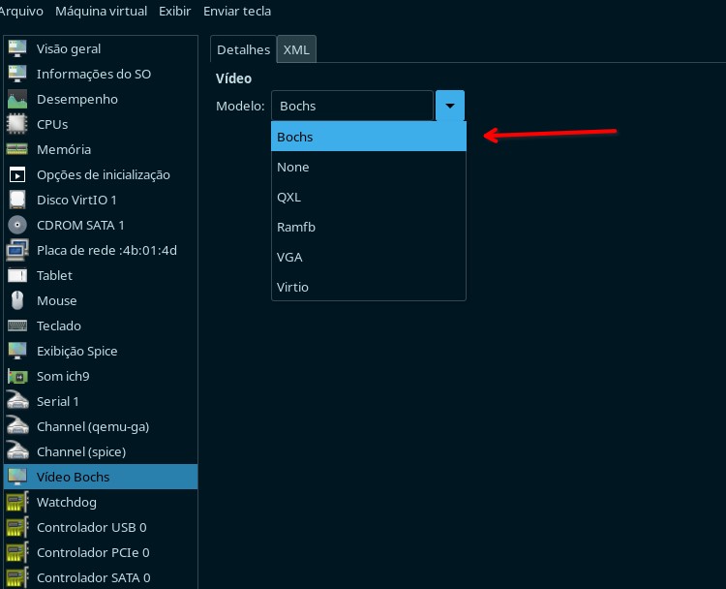Select the Controlador SATA 0 icon
The width and height of the screenshot is (726, 589).
point(17,577)
